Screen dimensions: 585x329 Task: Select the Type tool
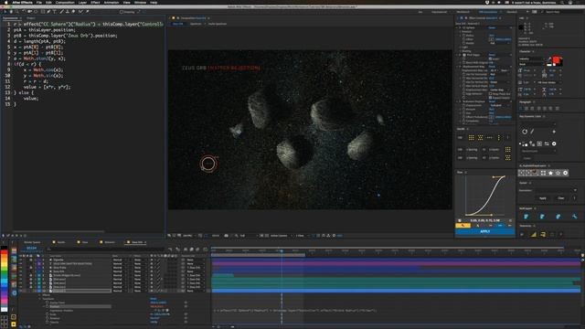tap(55, 12)
